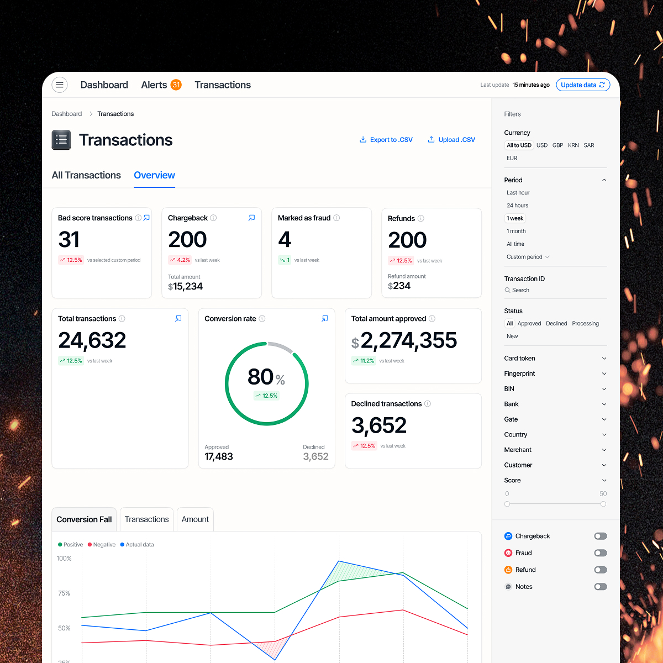This screenshot has height=663, width=663.
Task: Click the Actual data legend item
Action: pos(137,544)
